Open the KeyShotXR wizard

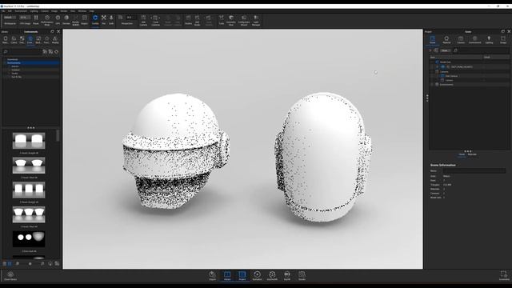pyautogui.click(x=272, y=275)
